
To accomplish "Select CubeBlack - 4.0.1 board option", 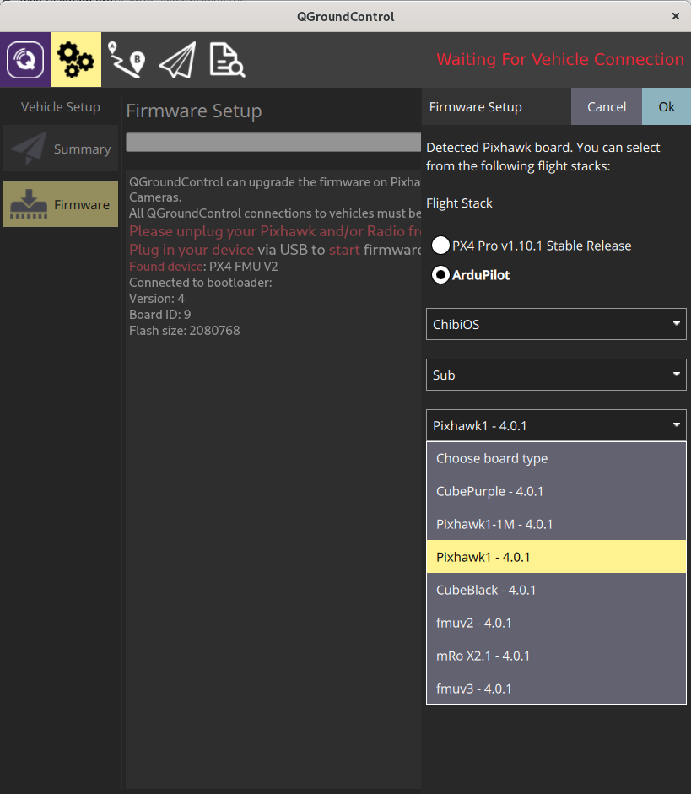I will coord(556,590).
